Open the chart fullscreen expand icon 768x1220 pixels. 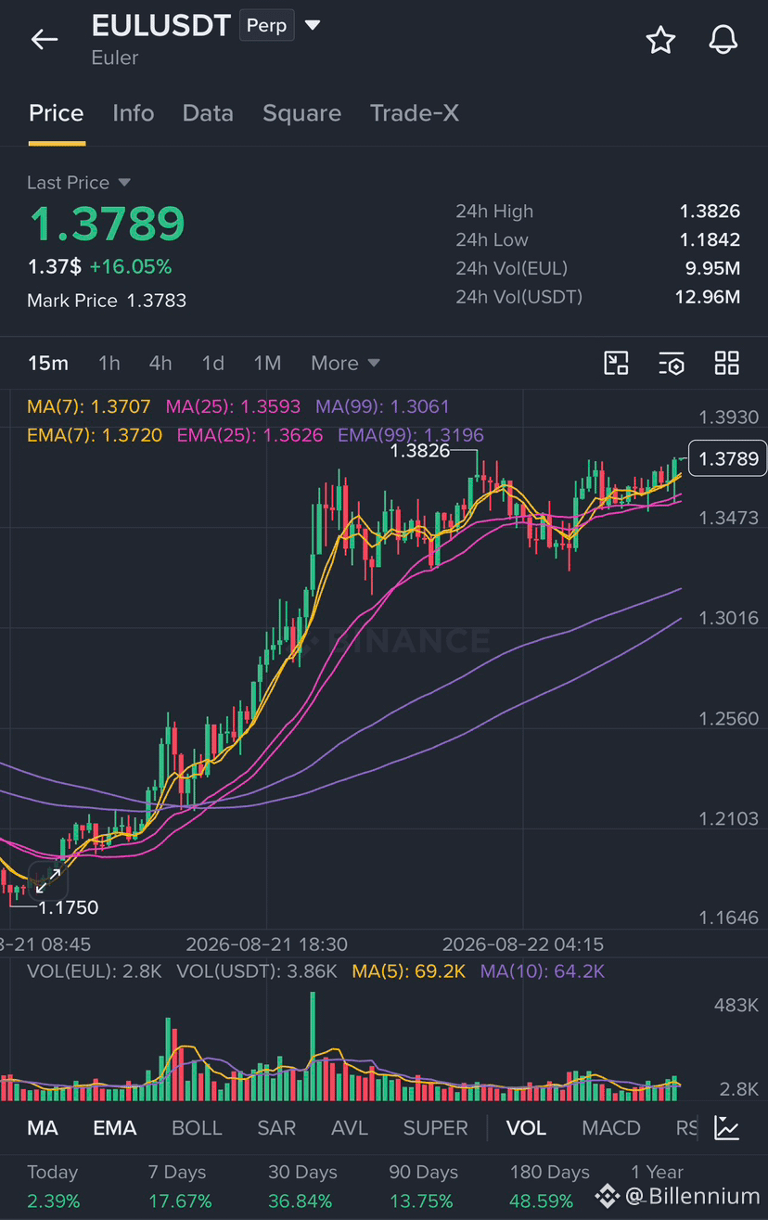(616, 363)
